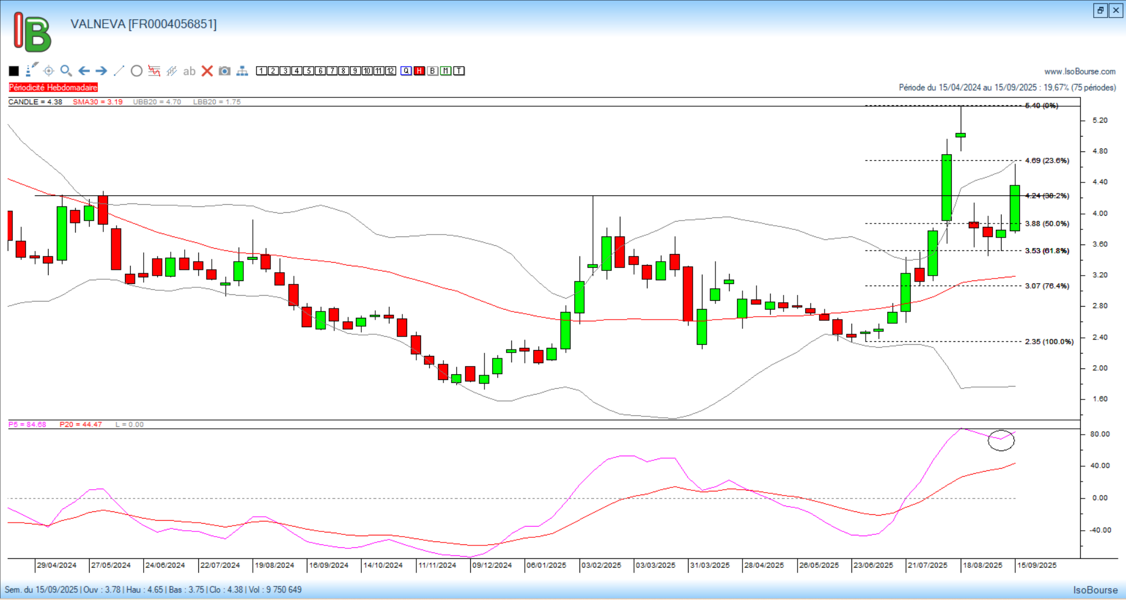Select the line drawing tool
This screenshot has width=1126, height=600.
tap(119, 71)
